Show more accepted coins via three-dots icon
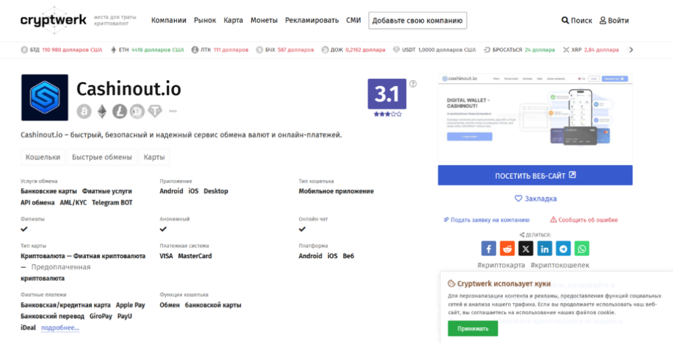Screen dimensions: 673x343 point(173,111)
